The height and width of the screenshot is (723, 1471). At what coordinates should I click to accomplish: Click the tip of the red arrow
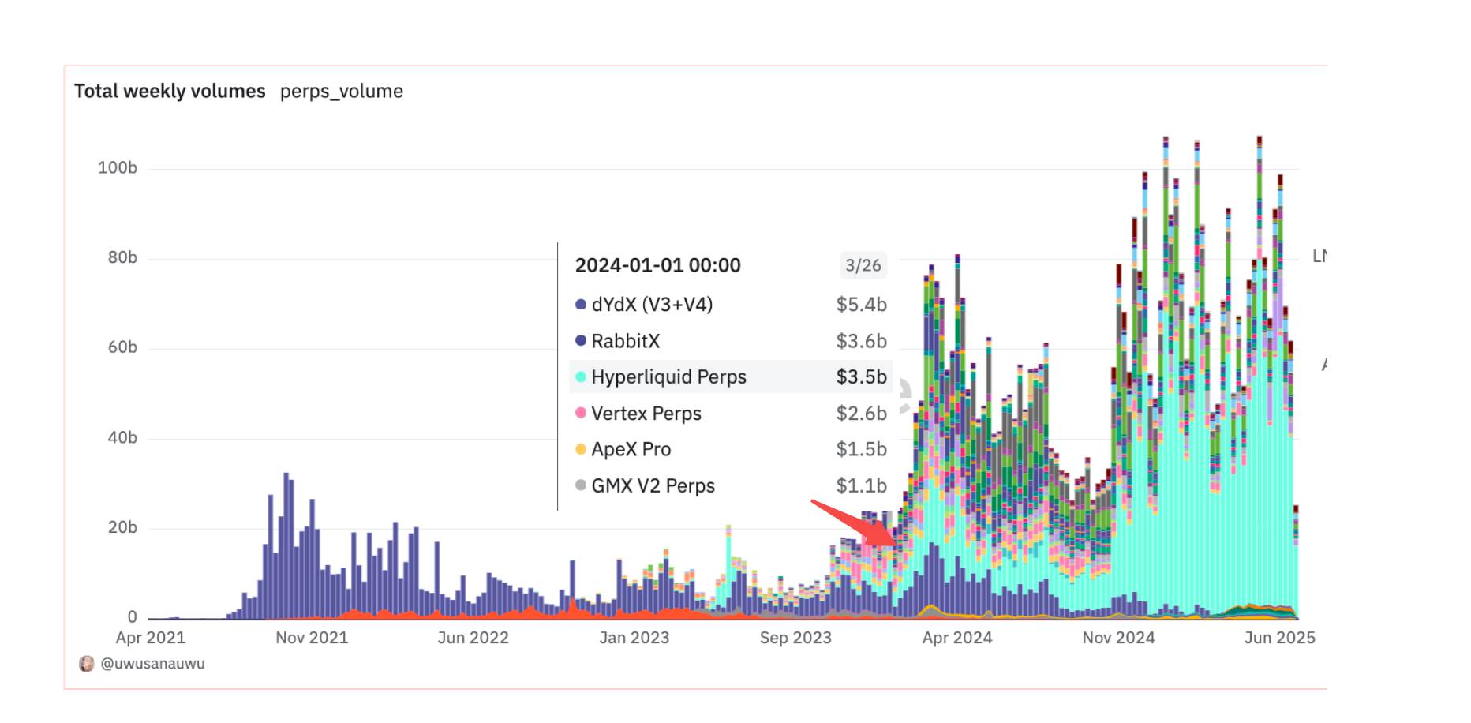[896, 543]
